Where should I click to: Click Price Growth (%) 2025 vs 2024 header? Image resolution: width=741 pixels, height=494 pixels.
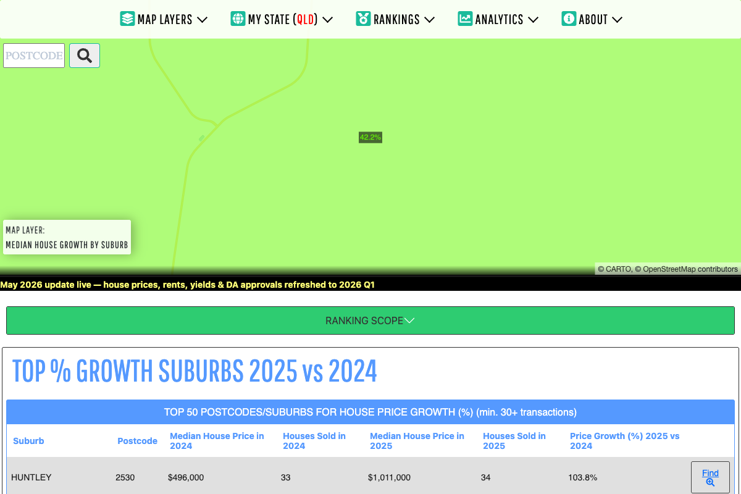[624, 441]
